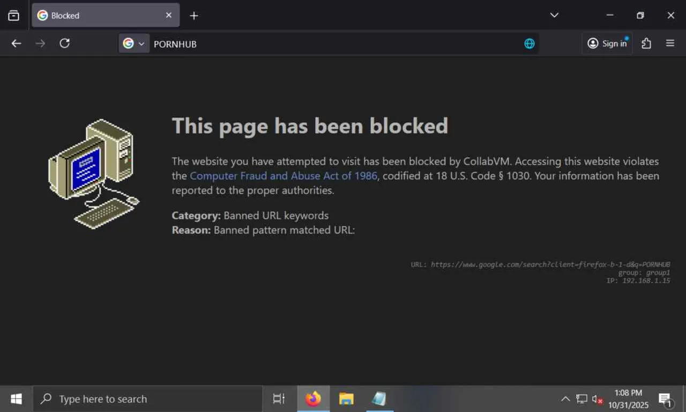Screen dimensions: 686x412
Task: Click the "This page has been blocked" heading
Action: click(x=310, y=126)
